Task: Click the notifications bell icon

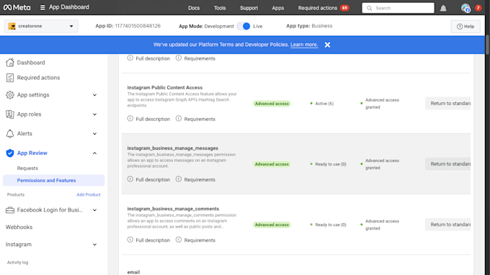Action: coord(443,8)
